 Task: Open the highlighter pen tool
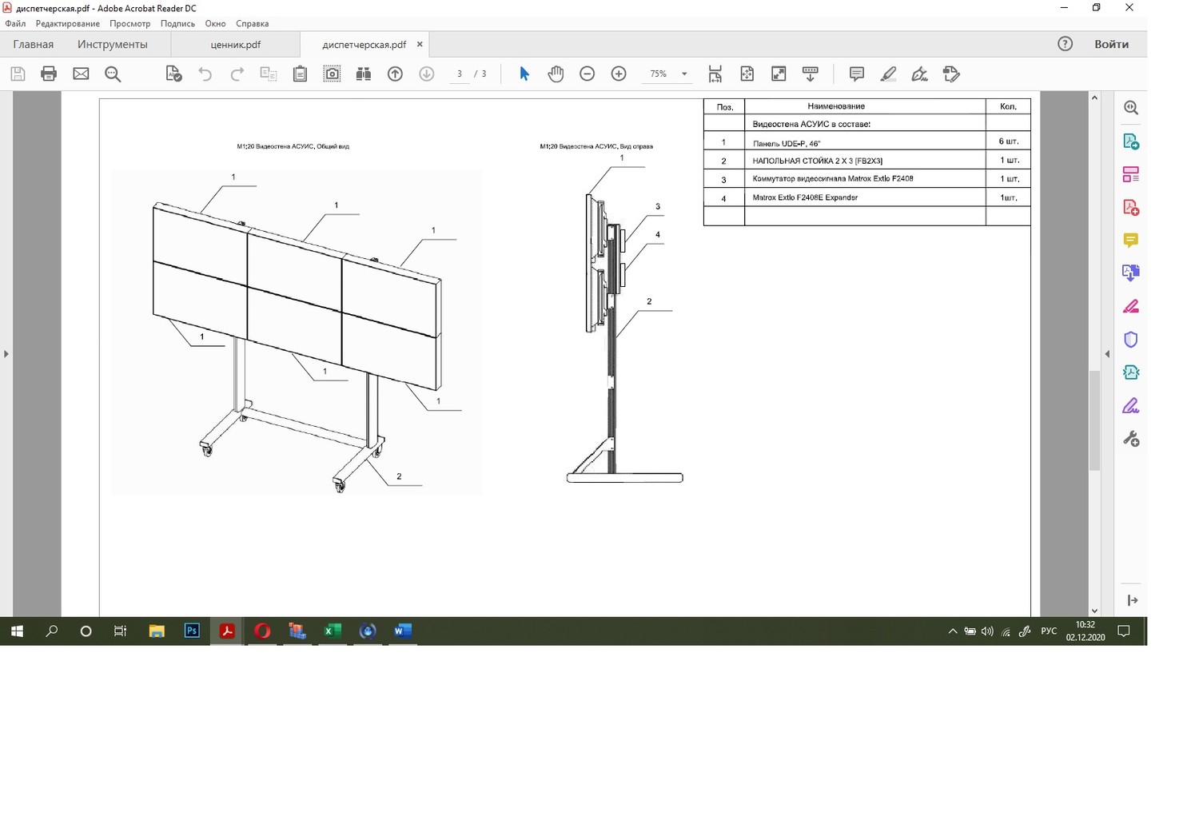(888, 74)
